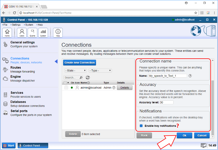Viewport: 218px width, 150px height.
Task: Open the File menu
Action: click(x=5, y=25)
